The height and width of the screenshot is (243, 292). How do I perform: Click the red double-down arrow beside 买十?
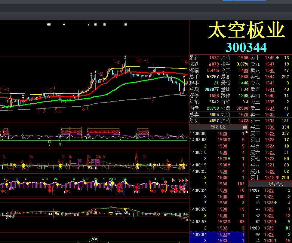[x=277, y=178]
